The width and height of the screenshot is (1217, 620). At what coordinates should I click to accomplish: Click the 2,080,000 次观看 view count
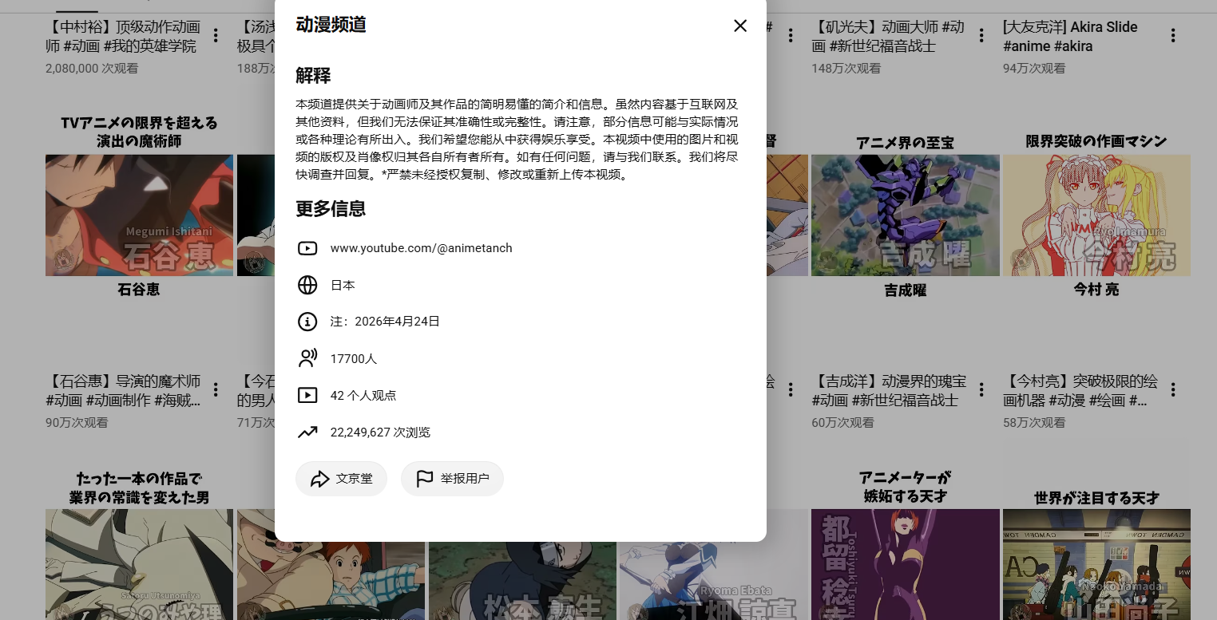pos(92,69)
